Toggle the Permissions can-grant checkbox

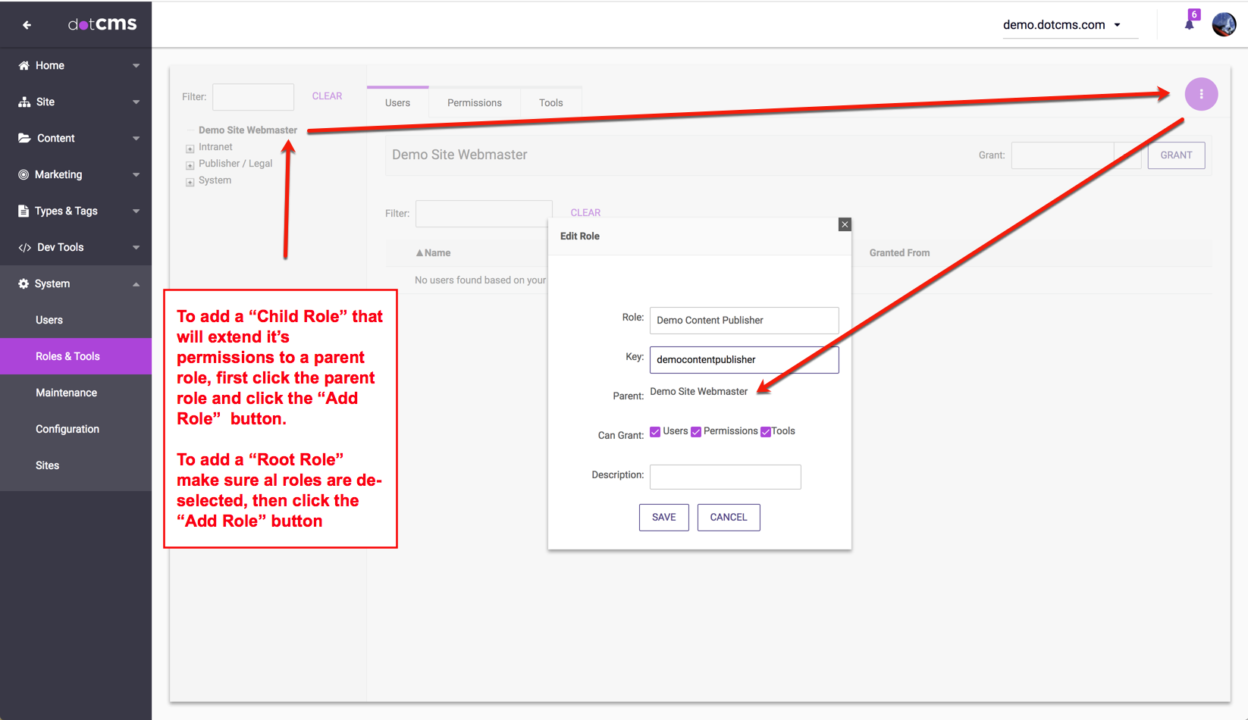tap(696, 432)
